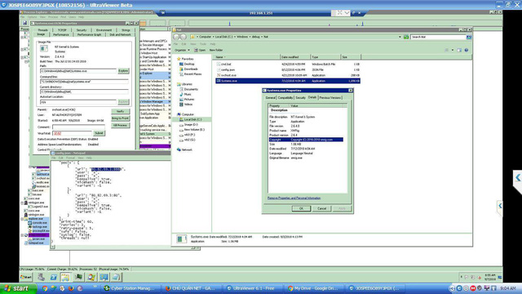Switch to Strings tab in process properties
This screenshot has width=522, height=294.
click(x=126, y=30)
